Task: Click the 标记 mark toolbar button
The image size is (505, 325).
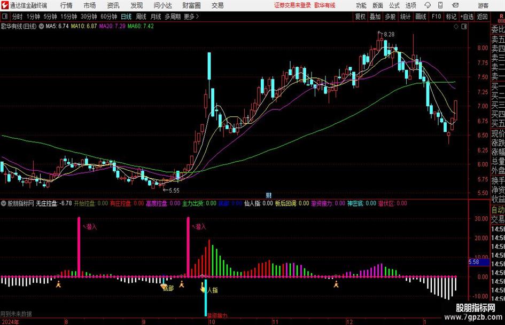Action: [x=451, y=17]
